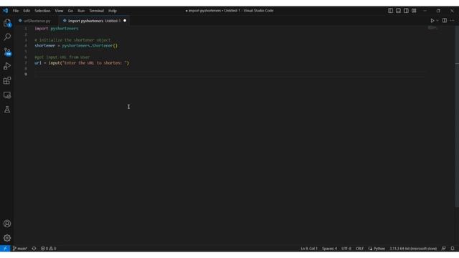Toggle the bottom panel layout

tap(398, 11)
